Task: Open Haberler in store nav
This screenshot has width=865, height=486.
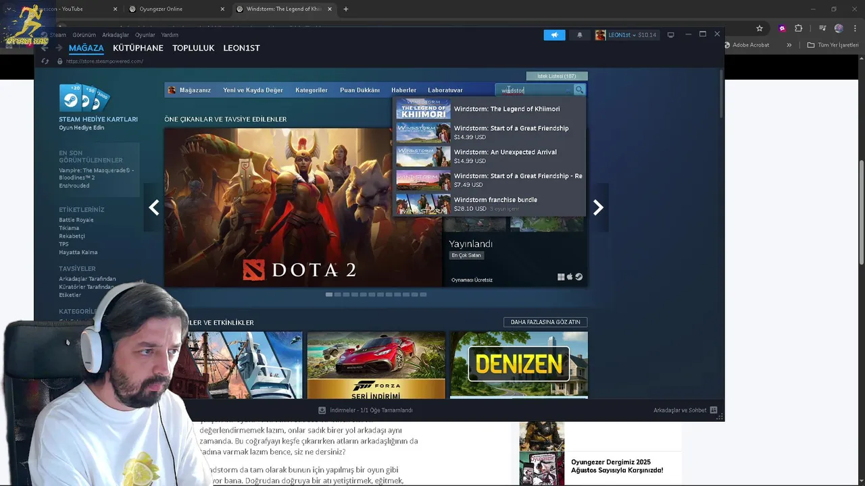Action: click(403, 90)
